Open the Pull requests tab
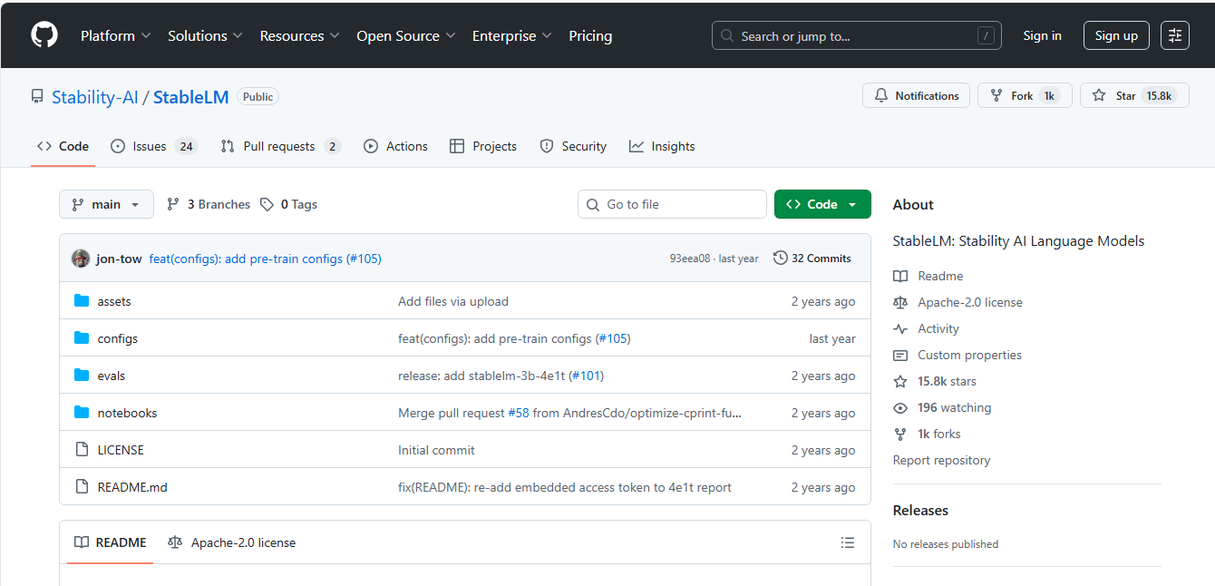 pos(280,146)
